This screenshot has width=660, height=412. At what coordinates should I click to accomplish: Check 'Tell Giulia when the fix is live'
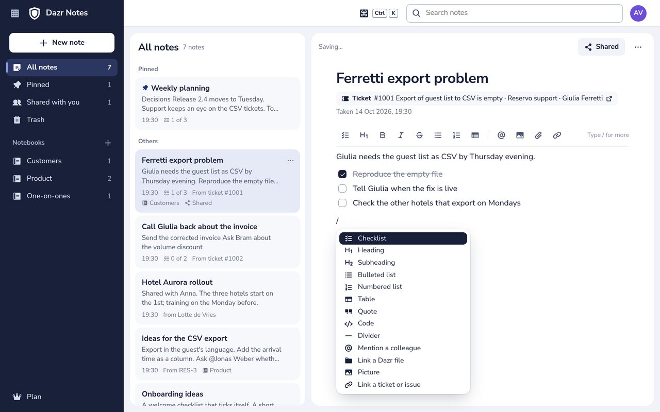coord(342,188)
